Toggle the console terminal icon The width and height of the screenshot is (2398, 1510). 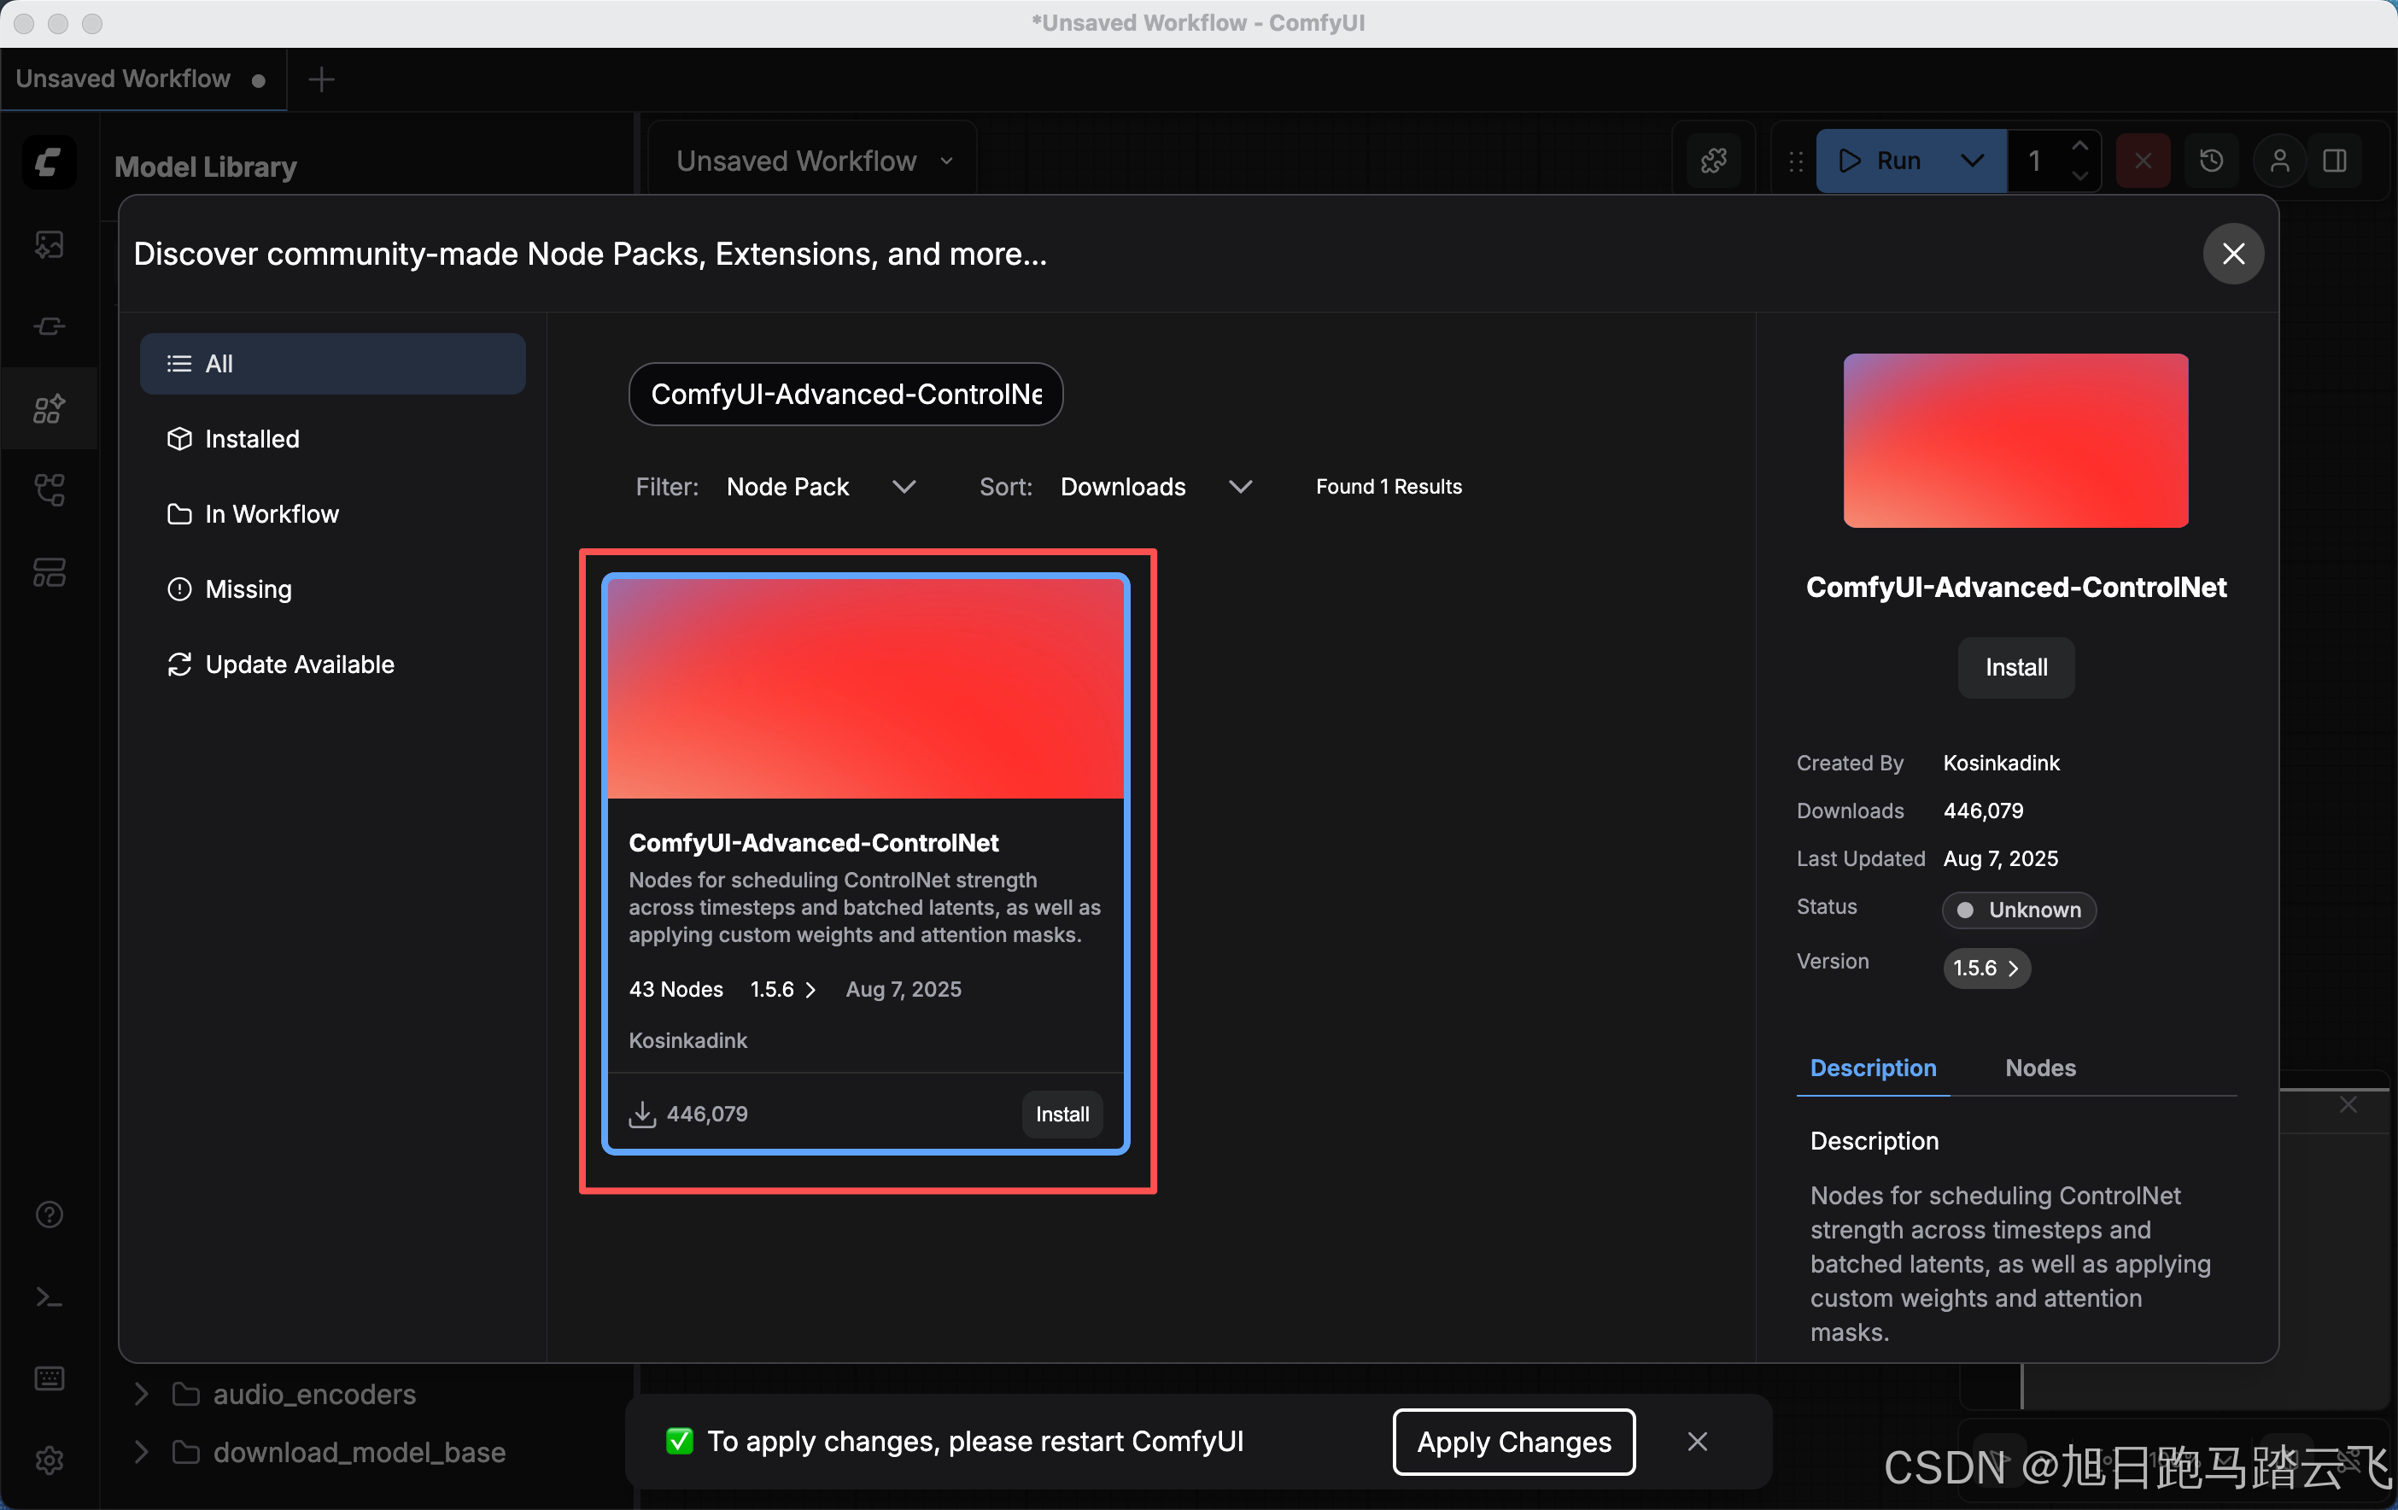pos(49,1296)
